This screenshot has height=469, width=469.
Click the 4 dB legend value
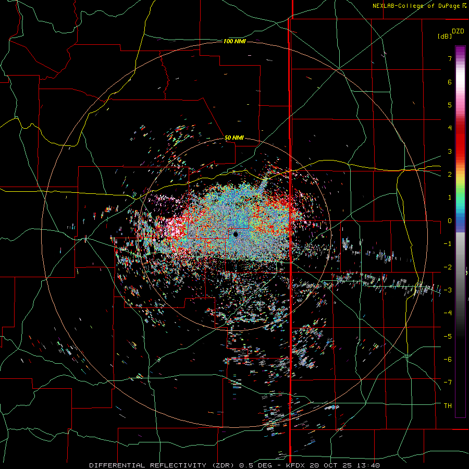450,128
